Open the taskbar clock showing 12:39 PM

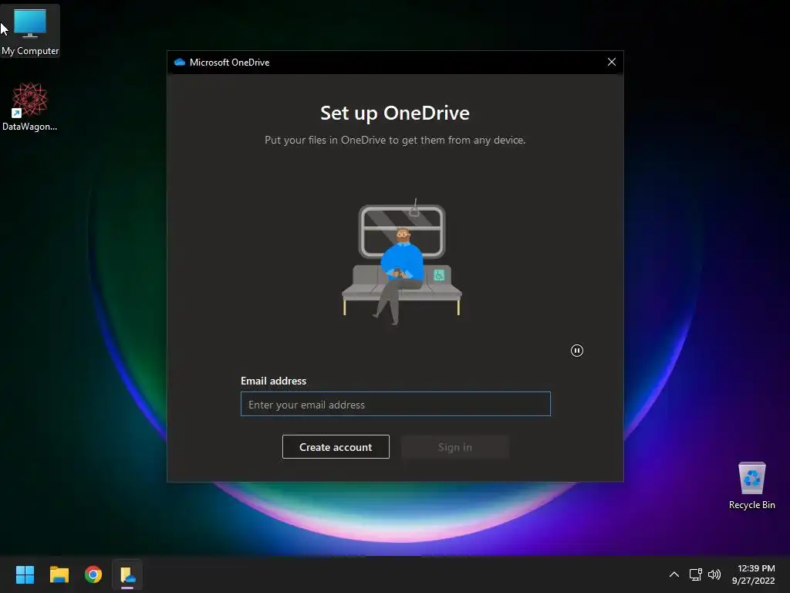tap(753, 574)
